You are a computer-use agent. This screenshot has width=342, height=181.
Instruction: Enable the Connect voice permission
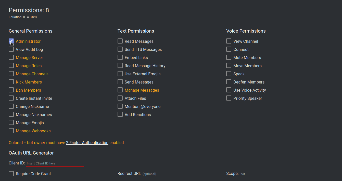tap(229, 49)
